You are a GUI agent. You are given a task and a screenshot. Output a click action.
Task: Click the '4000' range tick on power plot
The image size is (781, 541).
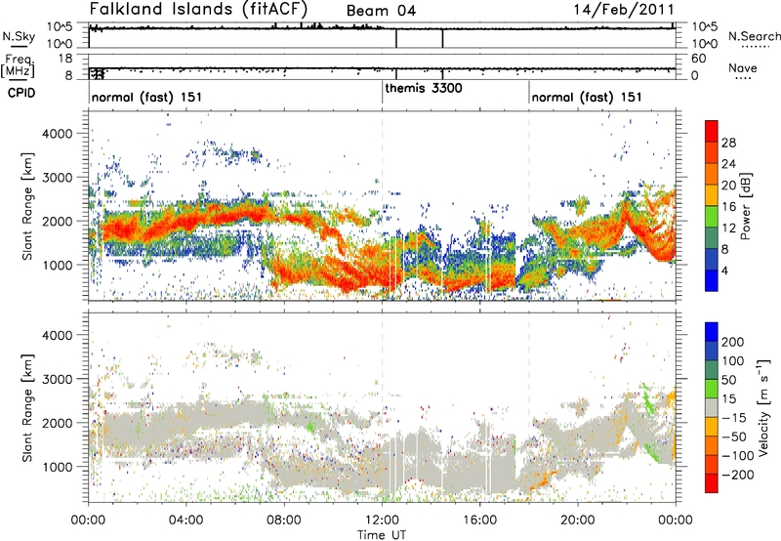pyautogui.click(x=57, y=134)
